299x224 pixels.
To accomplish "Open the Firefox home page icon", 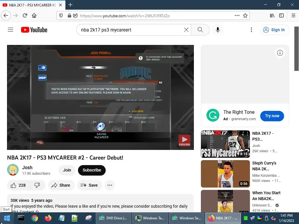I will pyautogui.click(x=34, y=16).
